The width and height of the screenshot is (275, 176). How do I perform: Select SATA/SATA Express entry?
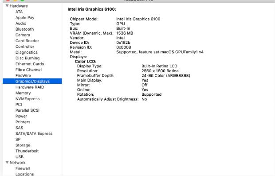click(x=34, y=133)
